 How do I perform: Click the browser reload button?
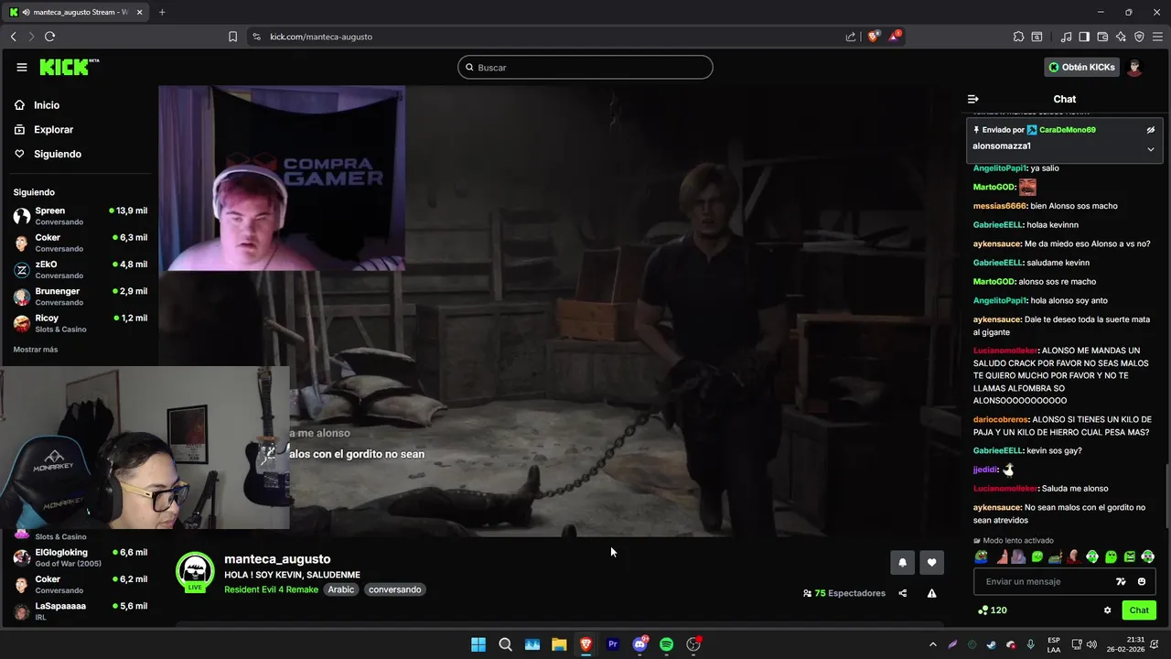pyautogui.click(x=49, y=37)
